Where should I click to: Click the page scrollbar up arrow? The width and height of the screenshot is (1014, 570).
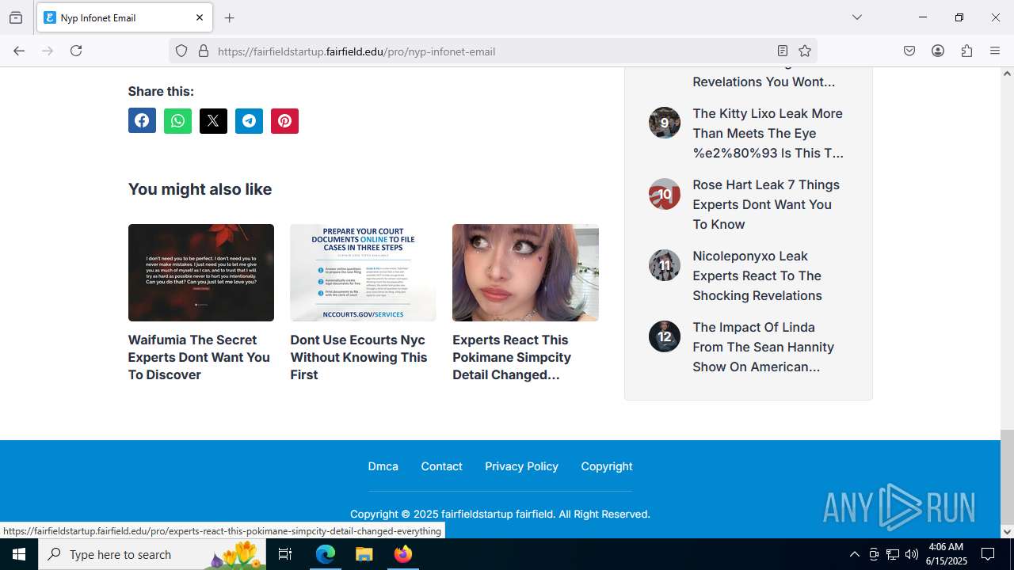1007,74
